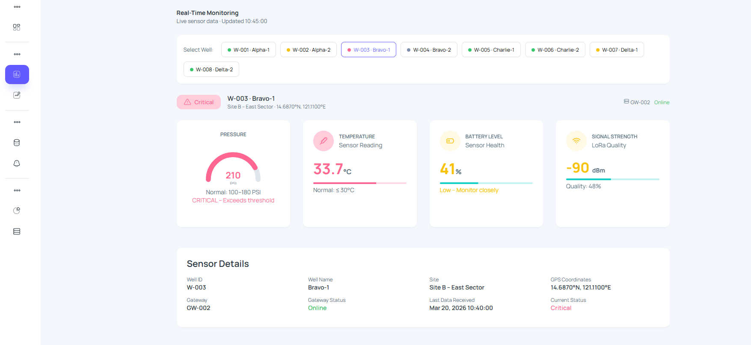Switch to well W-006 · Charlie-2
This screenshot has width=751, height=345.
coord(555,50)
